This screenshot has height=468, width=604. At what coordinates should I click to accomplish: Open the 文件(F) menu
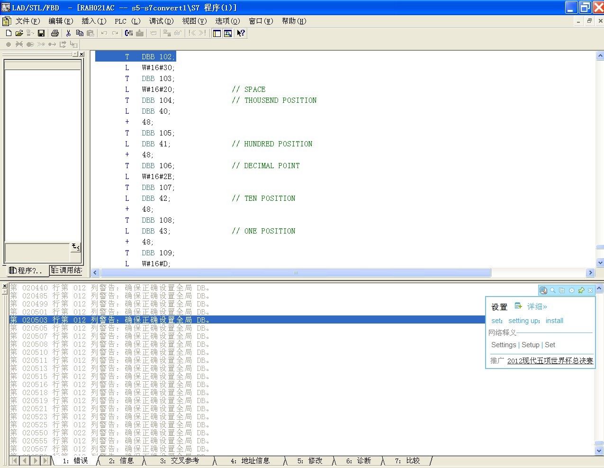pyautogui.click(x=27, y=21)
